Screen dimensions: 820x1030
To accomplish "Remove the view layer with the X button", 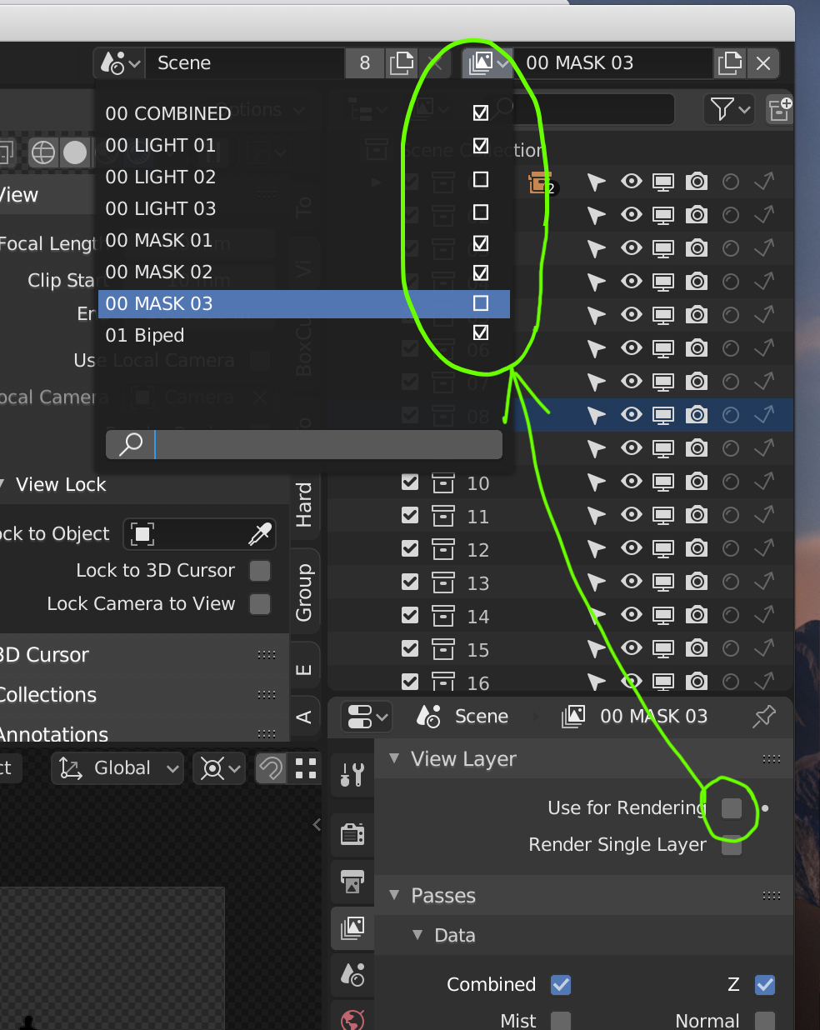I will coord(763,62).
